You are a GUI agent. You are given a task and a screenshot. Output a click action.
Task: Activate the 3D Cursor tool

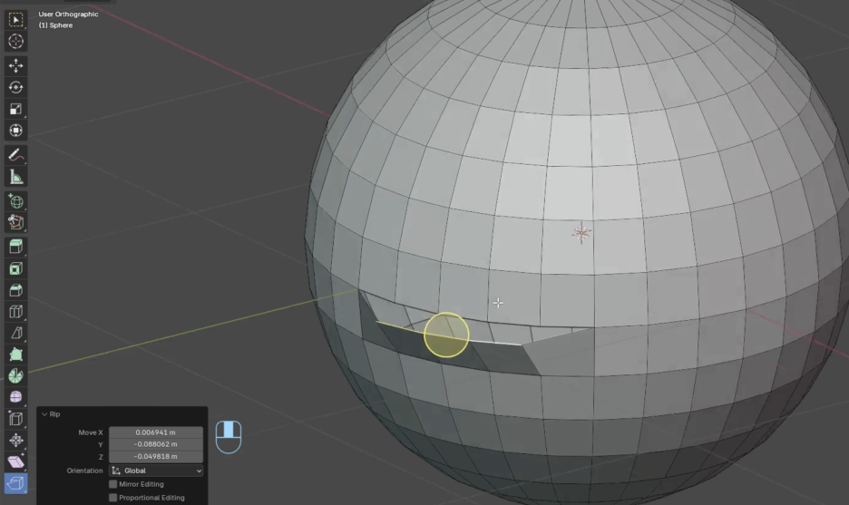(x=15, y=41)
